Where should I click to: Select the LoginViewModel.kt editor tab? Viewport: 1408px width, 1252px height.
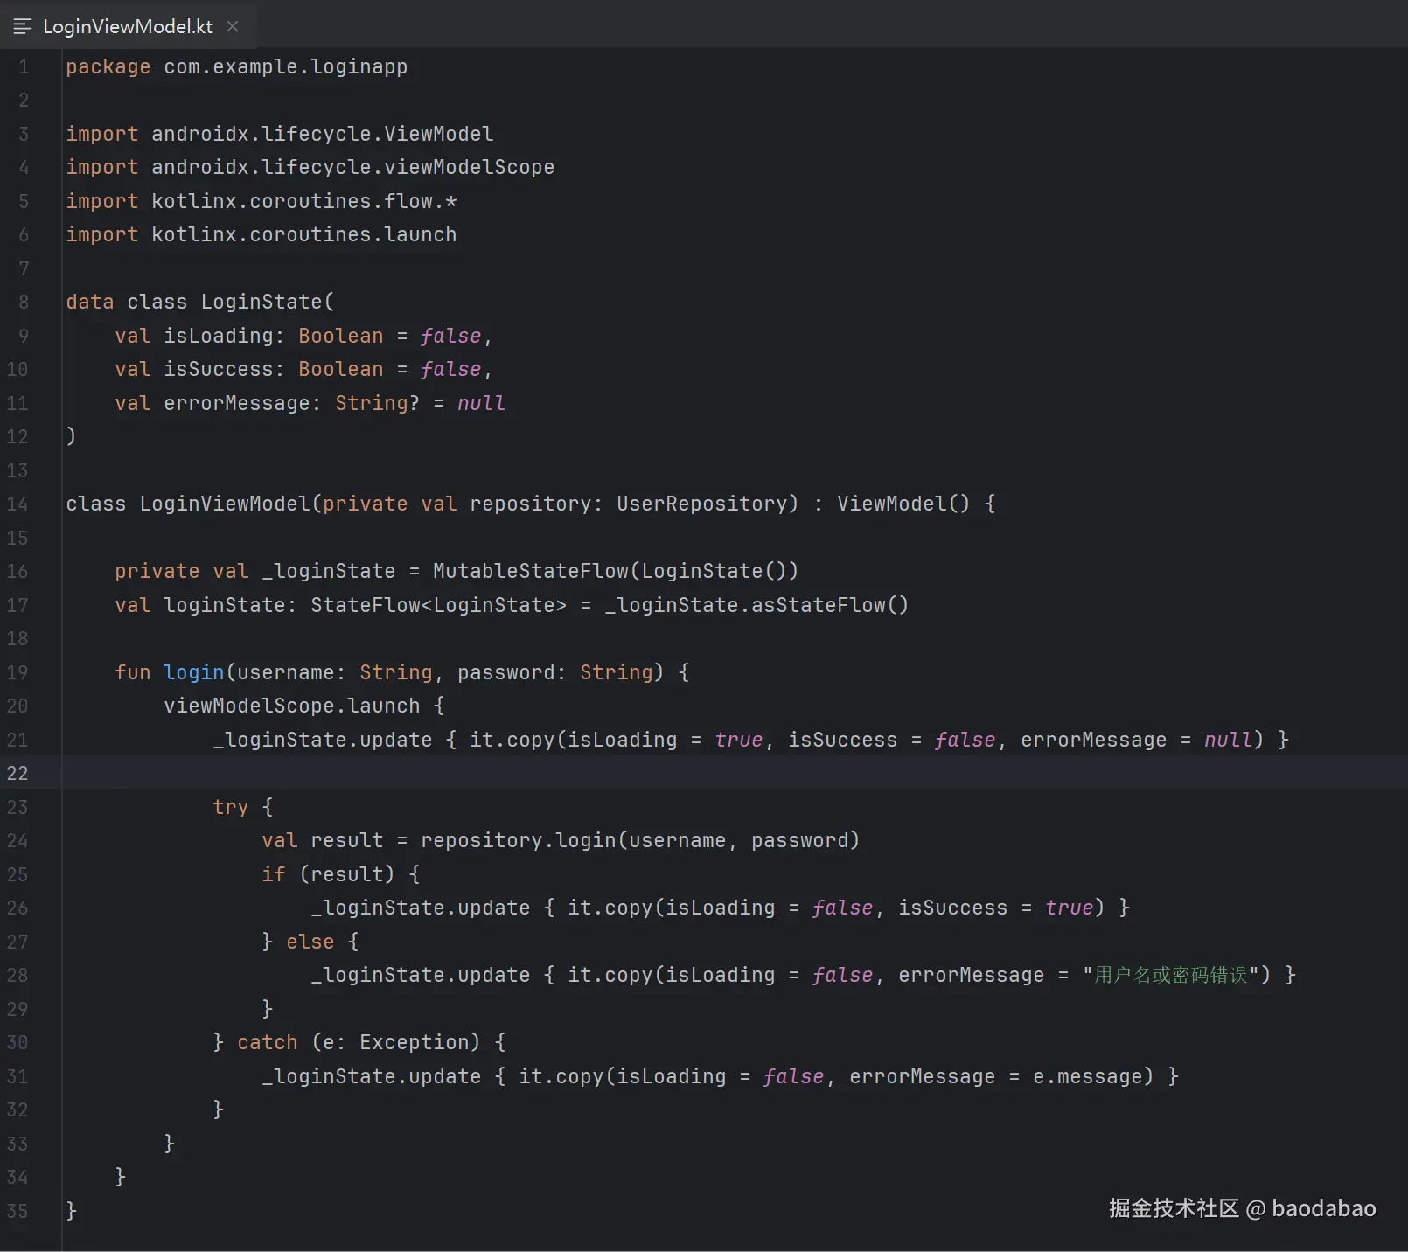[x=128, y=26]
